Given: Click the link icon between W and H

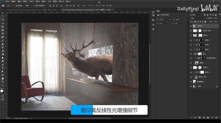Looking at the screenshot, I should tap(170, 20).
